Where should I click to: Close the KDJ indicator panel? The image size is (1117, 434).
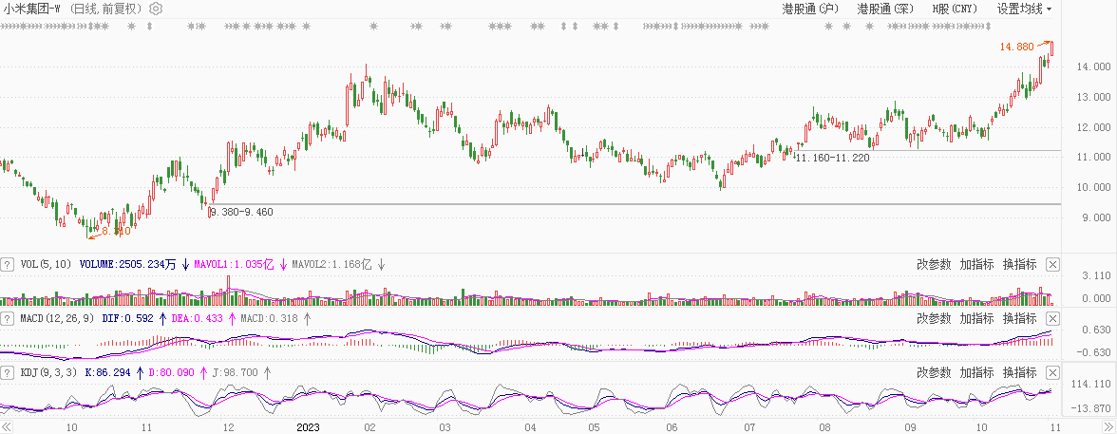click(x=1052, y=373)
